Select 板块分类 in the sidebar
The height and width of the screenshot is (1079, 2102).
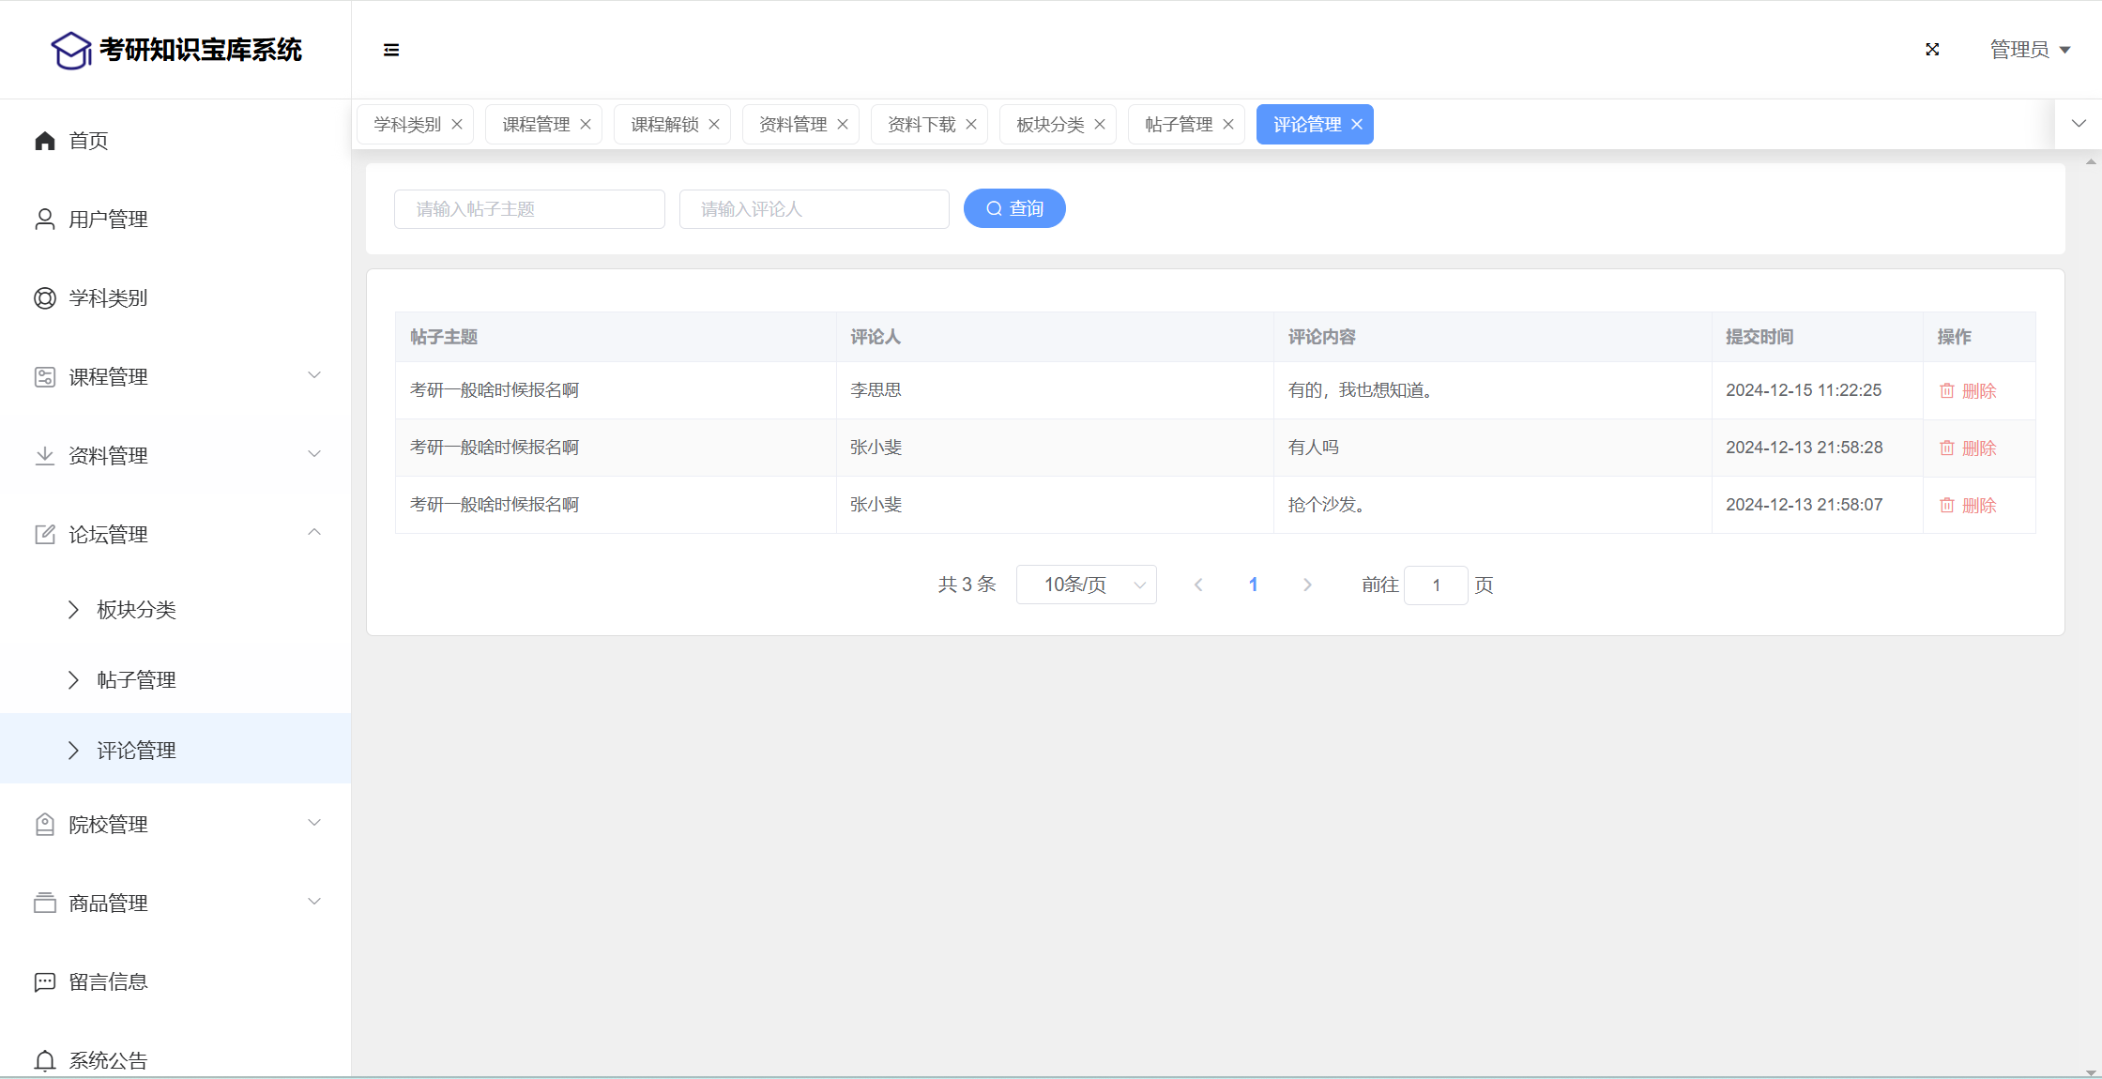136,610
